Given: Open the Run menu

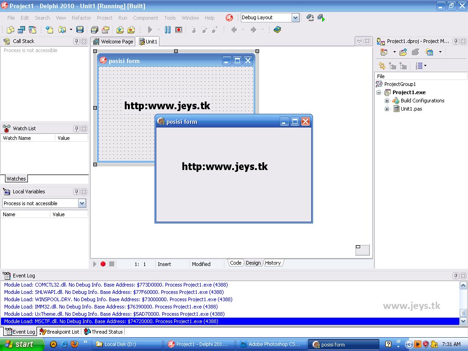Looking at the screenshot, I should click(122, 18).
